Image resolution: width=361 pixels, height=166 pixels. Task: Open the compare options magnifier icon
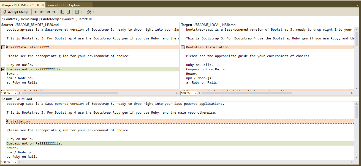pos(89,12)
